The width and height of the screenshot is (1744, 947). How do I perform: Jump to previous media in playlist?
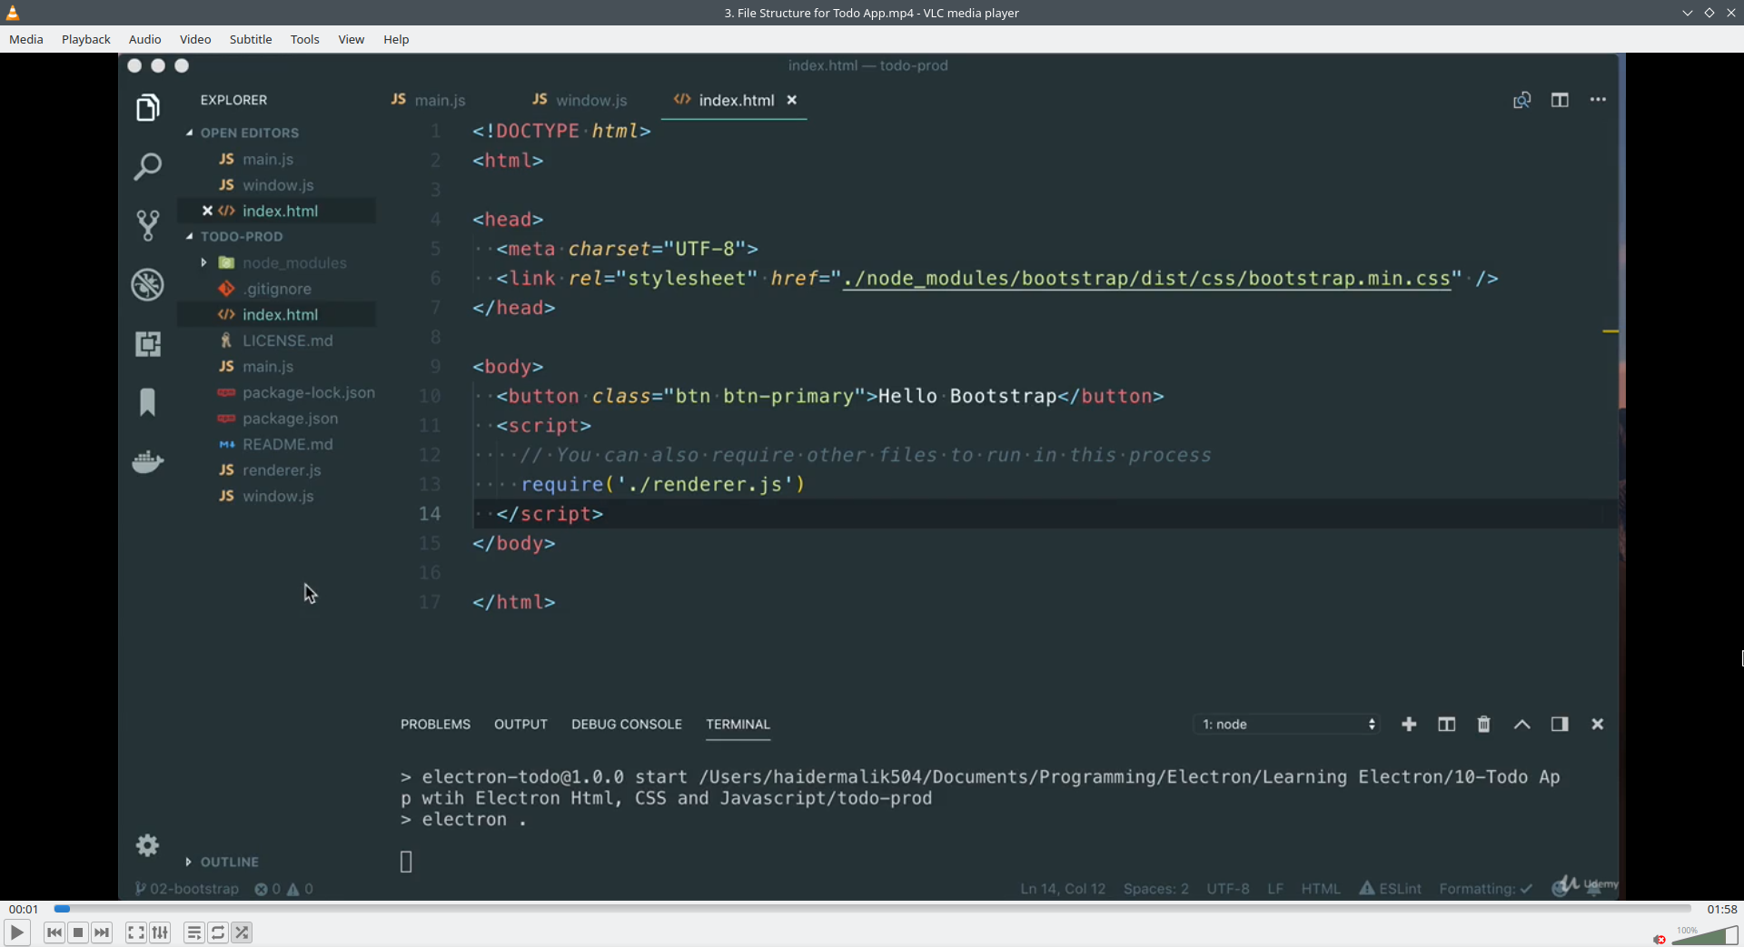(54, 932)
